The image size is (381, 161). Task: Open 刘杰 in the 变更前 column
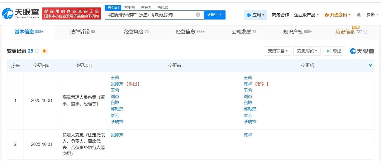pos(115,96)
